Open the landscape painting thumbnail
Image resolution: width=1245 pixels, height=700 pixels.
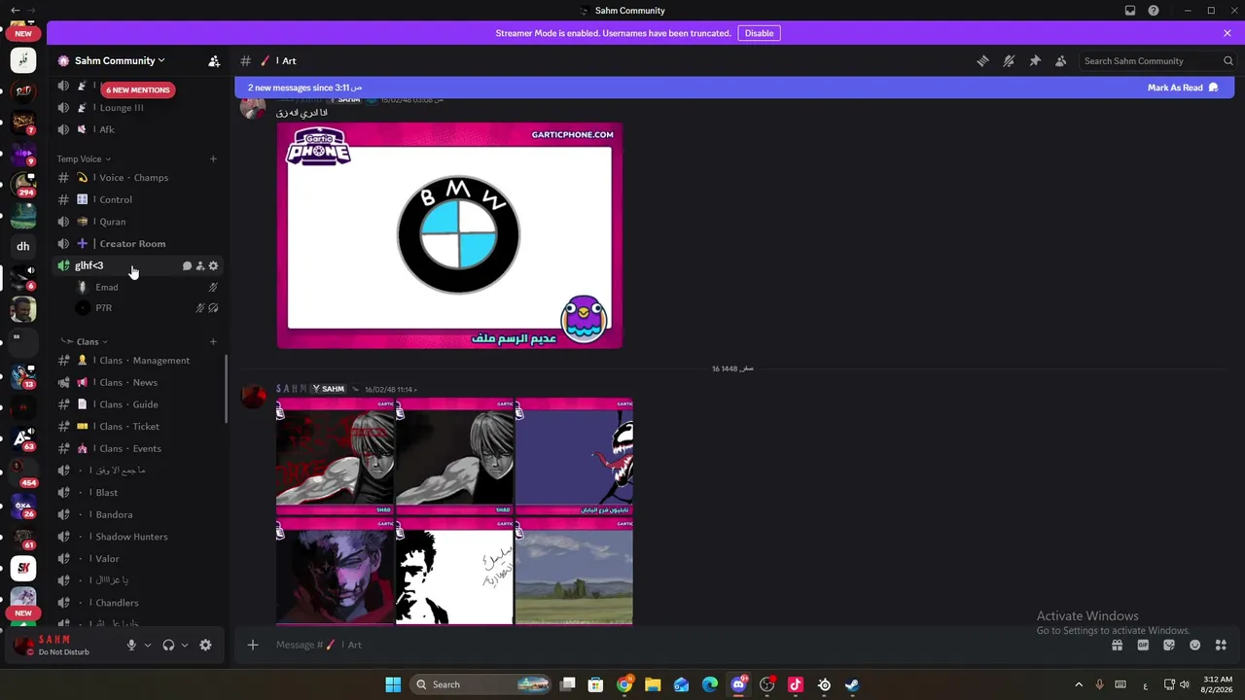click(x=574, y=571)
